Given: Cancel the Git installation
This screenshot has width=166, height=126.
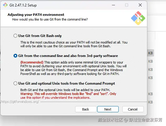Looking at the screenshot, I should click(x=133, y=109).
